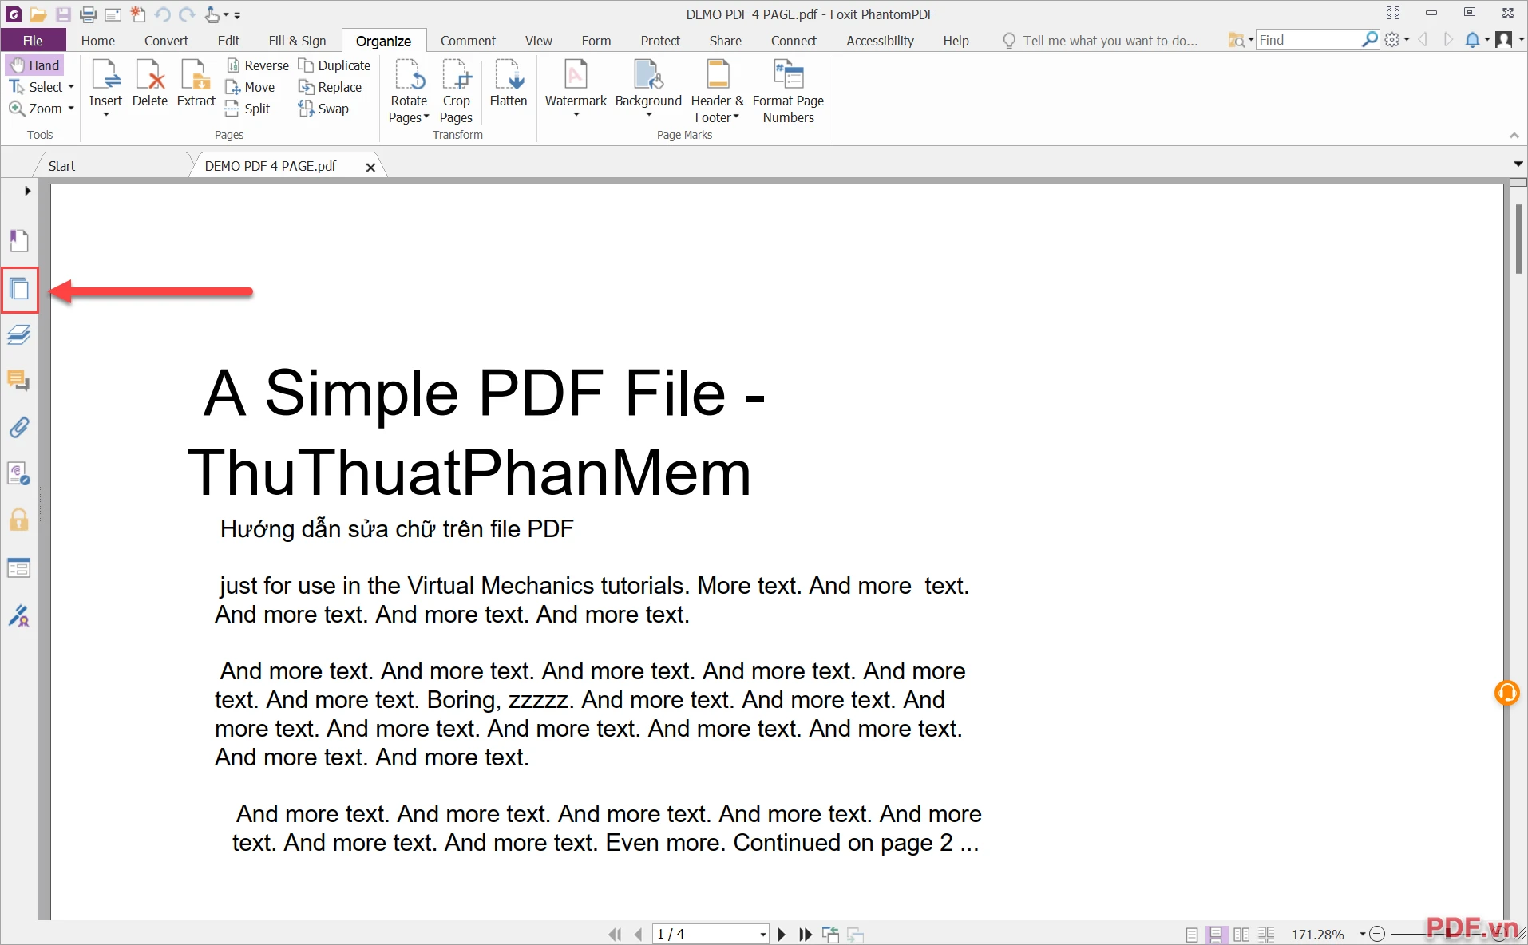Expand the left navigation panel arrow
Image resolution: width=1528 pixels, height=945 pixels.
pyautogui.click(x=27, y=191)
